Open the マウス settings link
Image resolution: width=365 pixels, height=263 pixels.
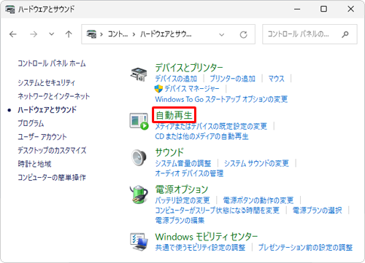pyautogui.click(x=276, y=79)
